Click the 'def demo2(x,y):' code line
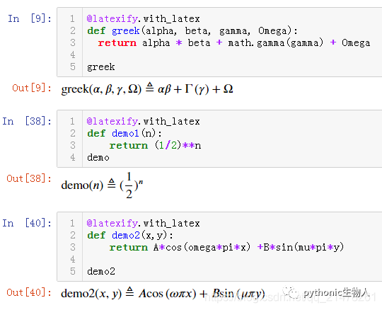The height and width of the screenshot is (310, 382). click(130, 236)
